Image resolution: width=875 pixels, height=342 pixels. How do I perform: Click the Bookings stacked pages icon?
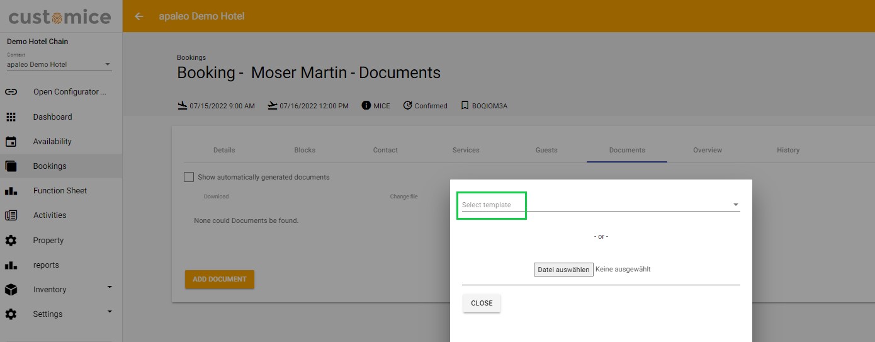pos(11,166)
